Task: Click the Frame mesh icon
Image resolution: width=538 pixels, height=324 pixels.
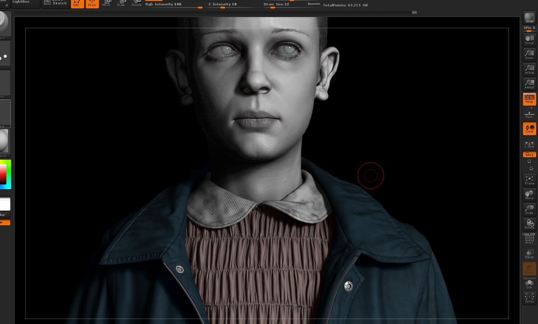Action: tap(529, 180)
